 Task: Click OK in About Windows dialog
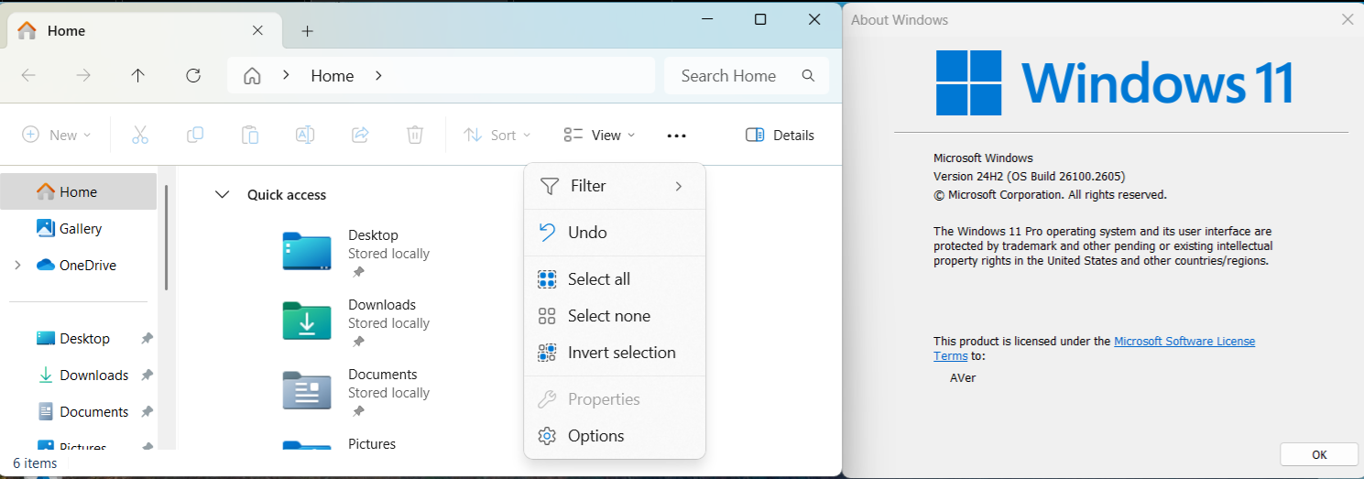1319,454
